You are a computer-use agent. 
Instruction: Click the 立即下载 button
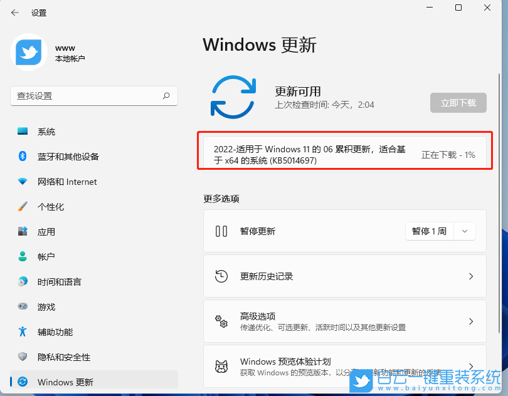458,103
